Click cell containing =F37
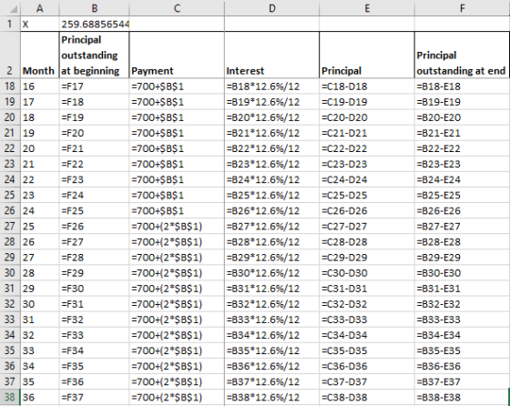The height and width of the screenshot is (406, 510). click(x=95, y=397)
